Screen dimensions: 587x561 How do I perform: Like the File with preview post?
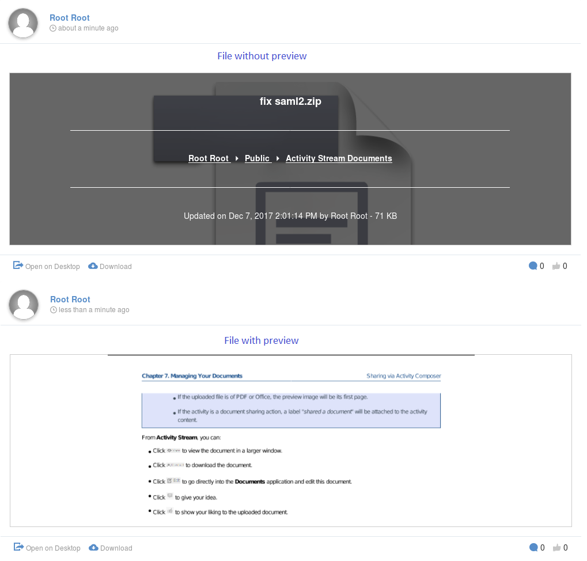click(x=557, y=548)
